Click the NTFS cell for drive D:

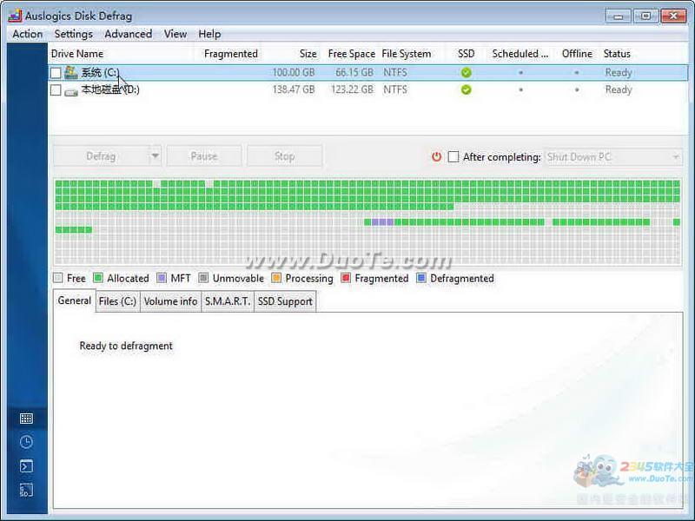point(395,90)
